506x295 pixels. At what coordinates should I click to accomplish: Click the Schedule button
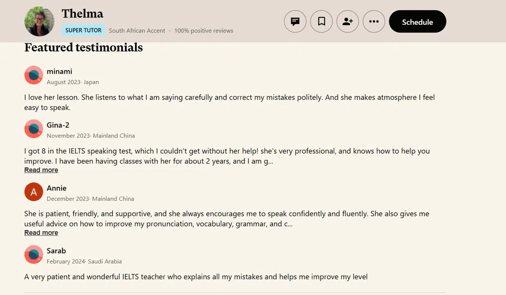pos(417,22)
